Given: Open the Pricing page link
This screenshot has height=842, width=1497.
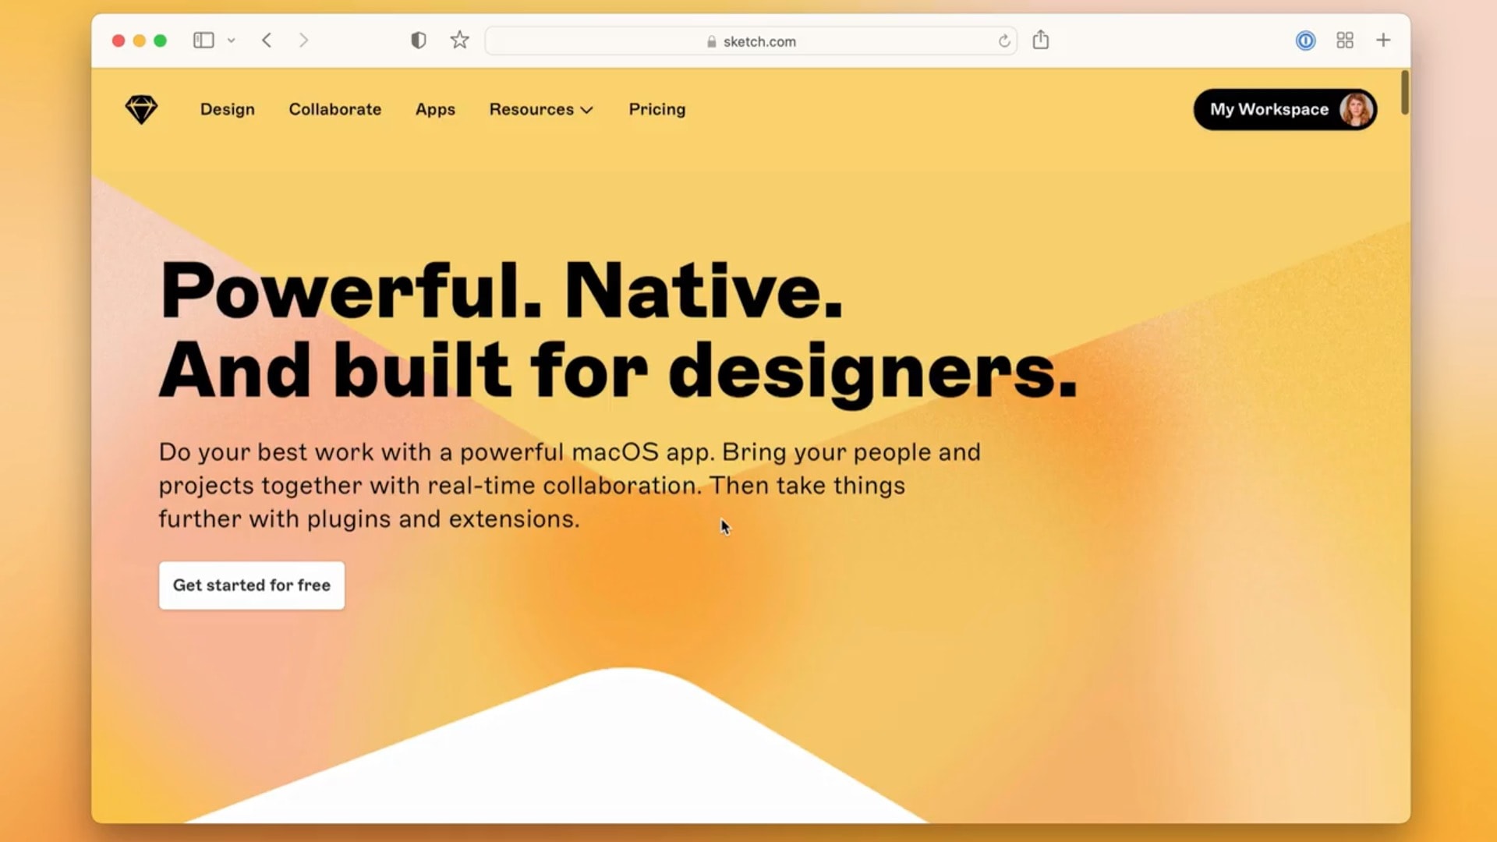Looking at the screenshot, I should 657,110.
